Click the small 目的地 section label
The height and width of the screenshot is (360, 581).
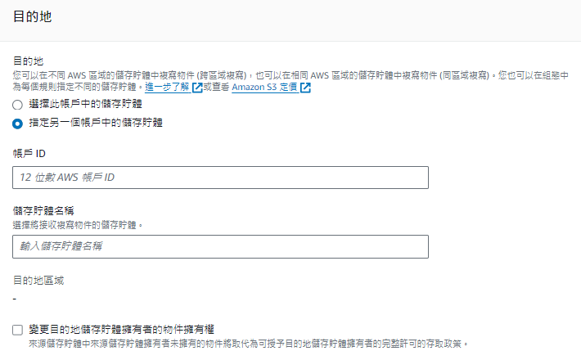28,61
